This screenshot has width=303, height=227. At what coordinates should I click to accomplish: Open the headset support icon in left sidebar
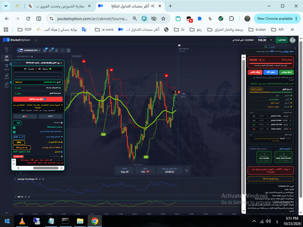pyautogui.click(x=7, y=84)
